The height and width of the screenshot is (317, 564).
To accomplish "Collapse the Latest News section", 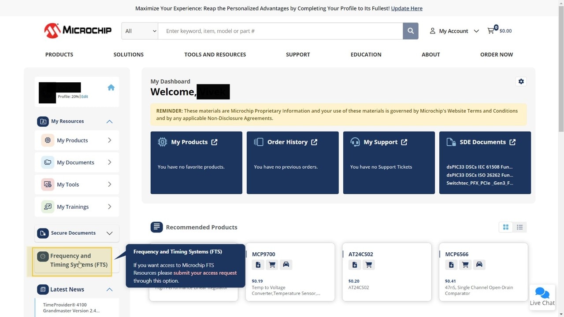I will coord(109,289).
